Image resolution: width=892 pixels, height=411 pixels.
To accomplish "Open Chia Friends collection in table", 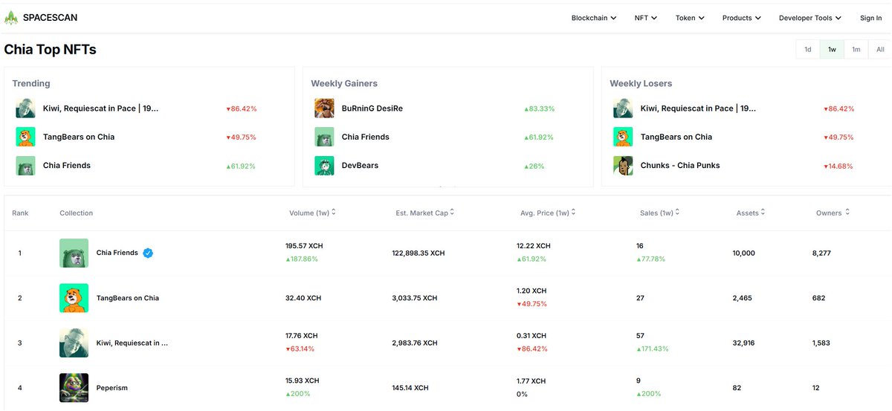I will pos(117,253).
